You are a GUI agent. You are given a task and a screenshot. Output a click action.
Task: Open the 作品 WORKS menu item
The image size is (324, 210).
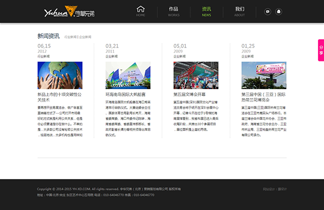(x=173, y=11)
